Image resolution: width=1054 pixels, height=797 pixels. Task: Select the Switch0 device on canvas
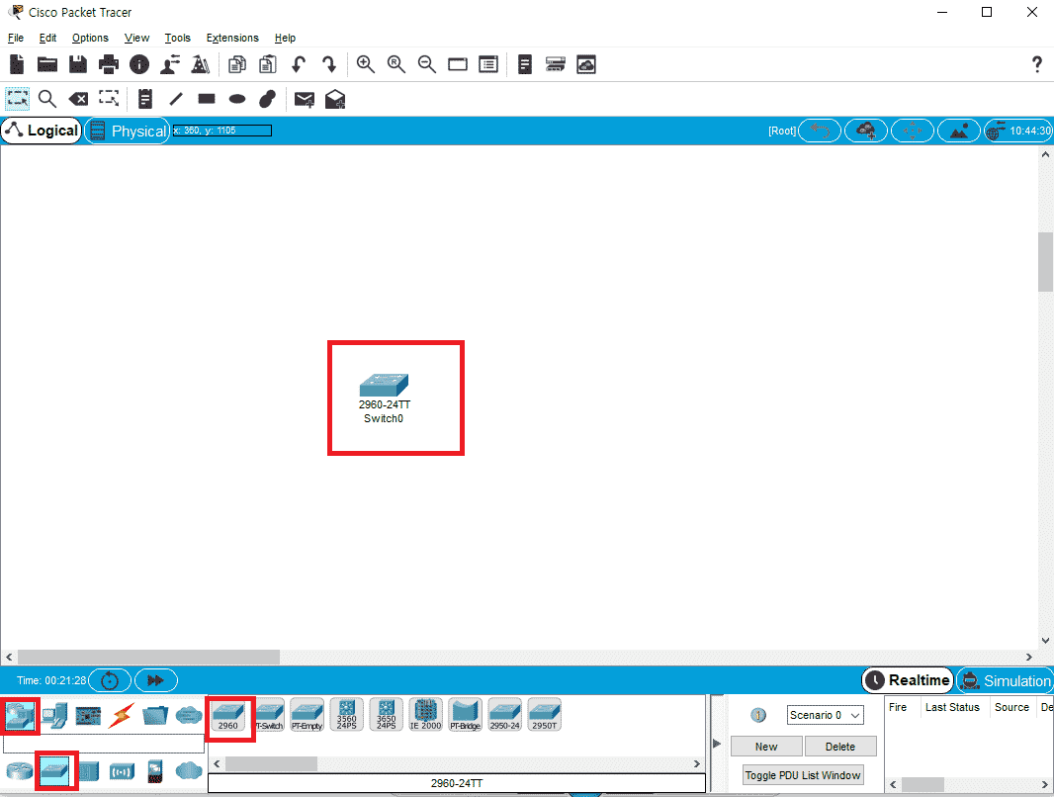pos(385,386)
